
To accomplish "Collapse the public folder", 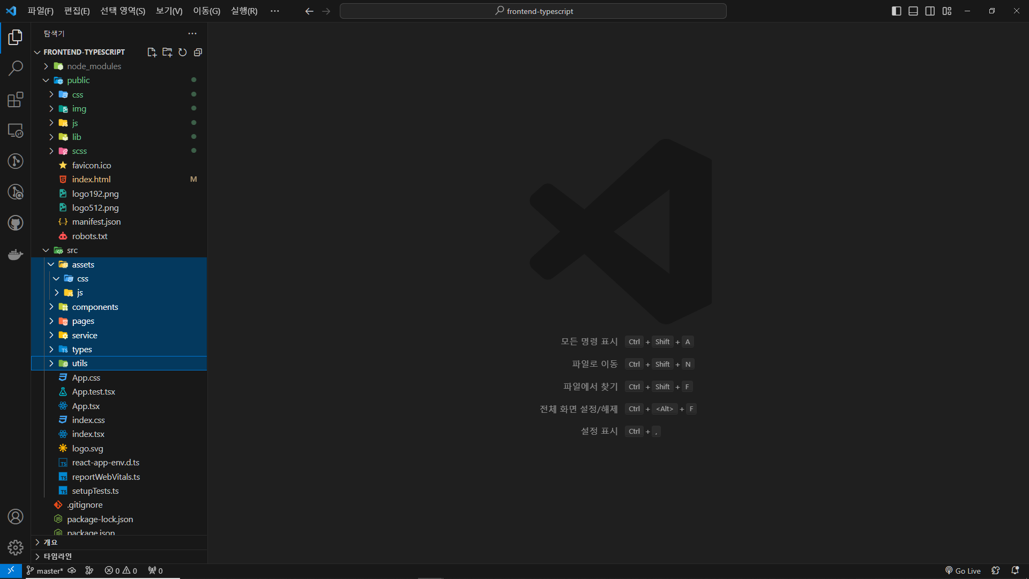I will (78, 80).
